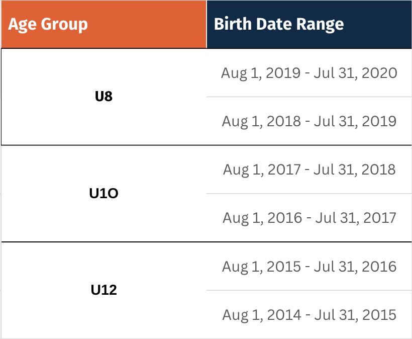412x339 pixels.
Task: Click the text 'Aug 1, 2014'
Action: coord(262,315)
